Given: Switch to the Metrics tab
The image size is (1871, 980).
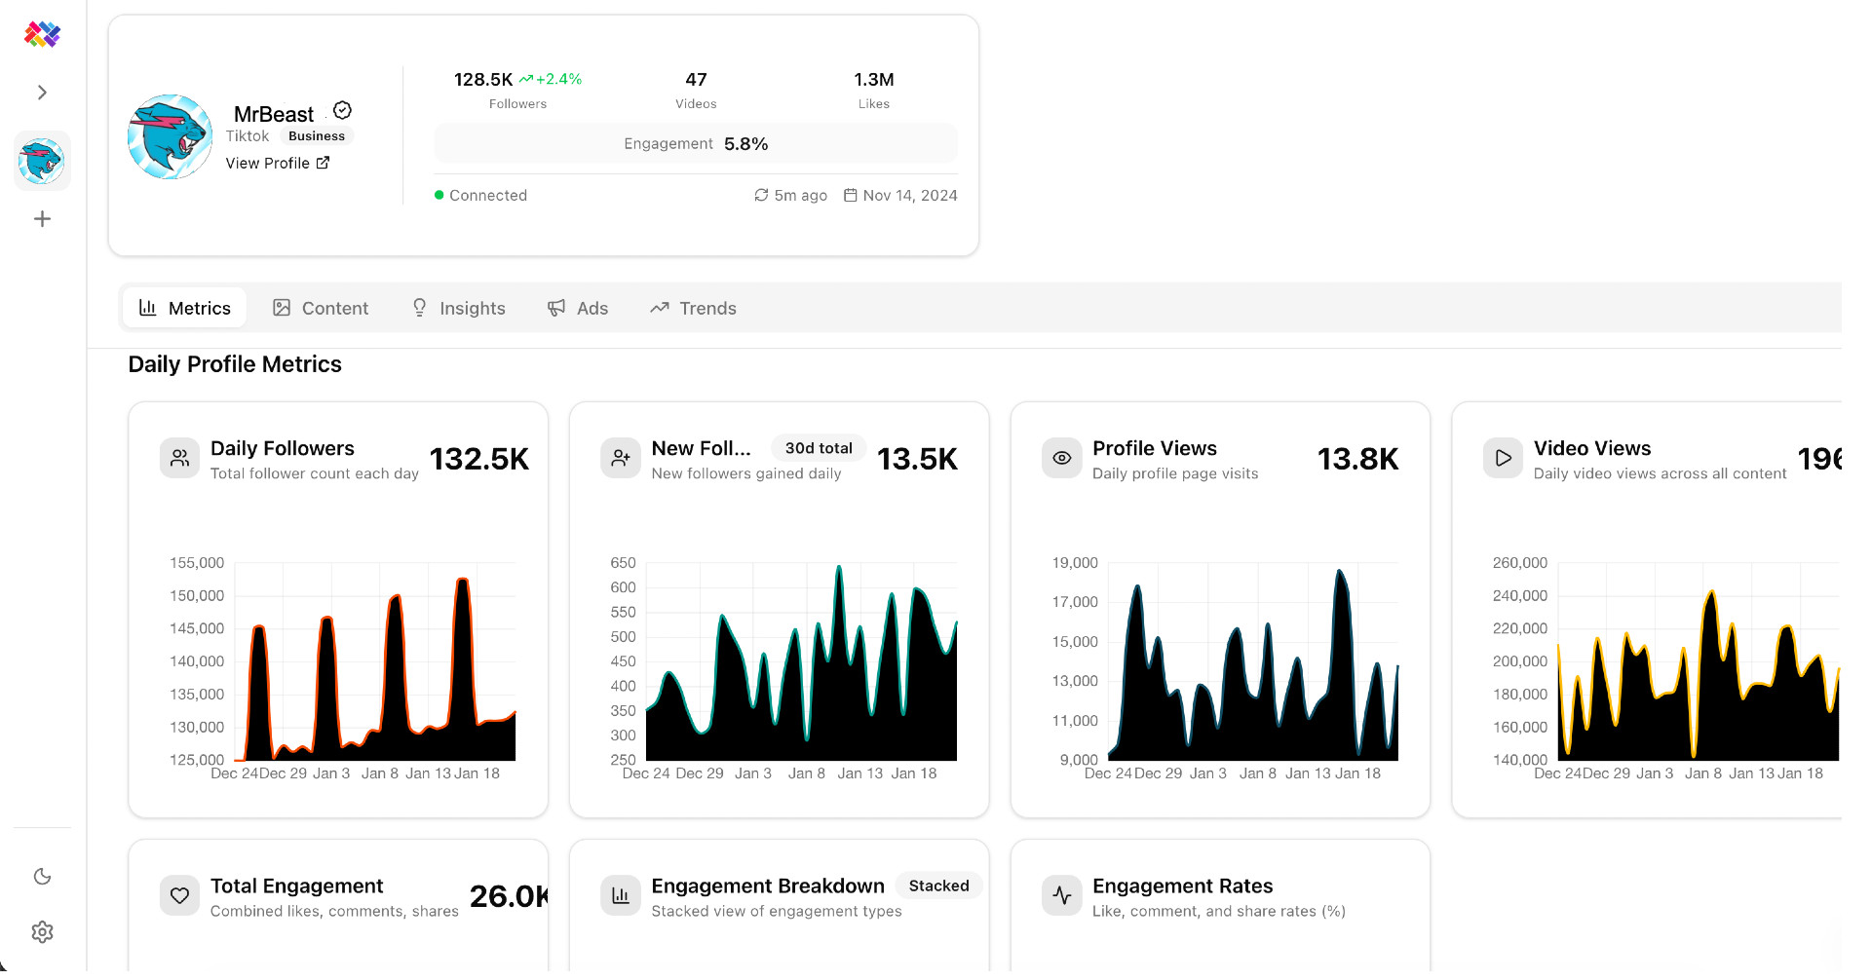Looking at the screenshot, I should (x=185, y=309).
